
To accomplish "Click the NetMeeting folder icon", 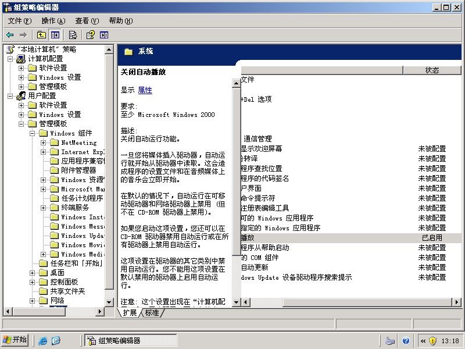I will [x=54, y=143].
